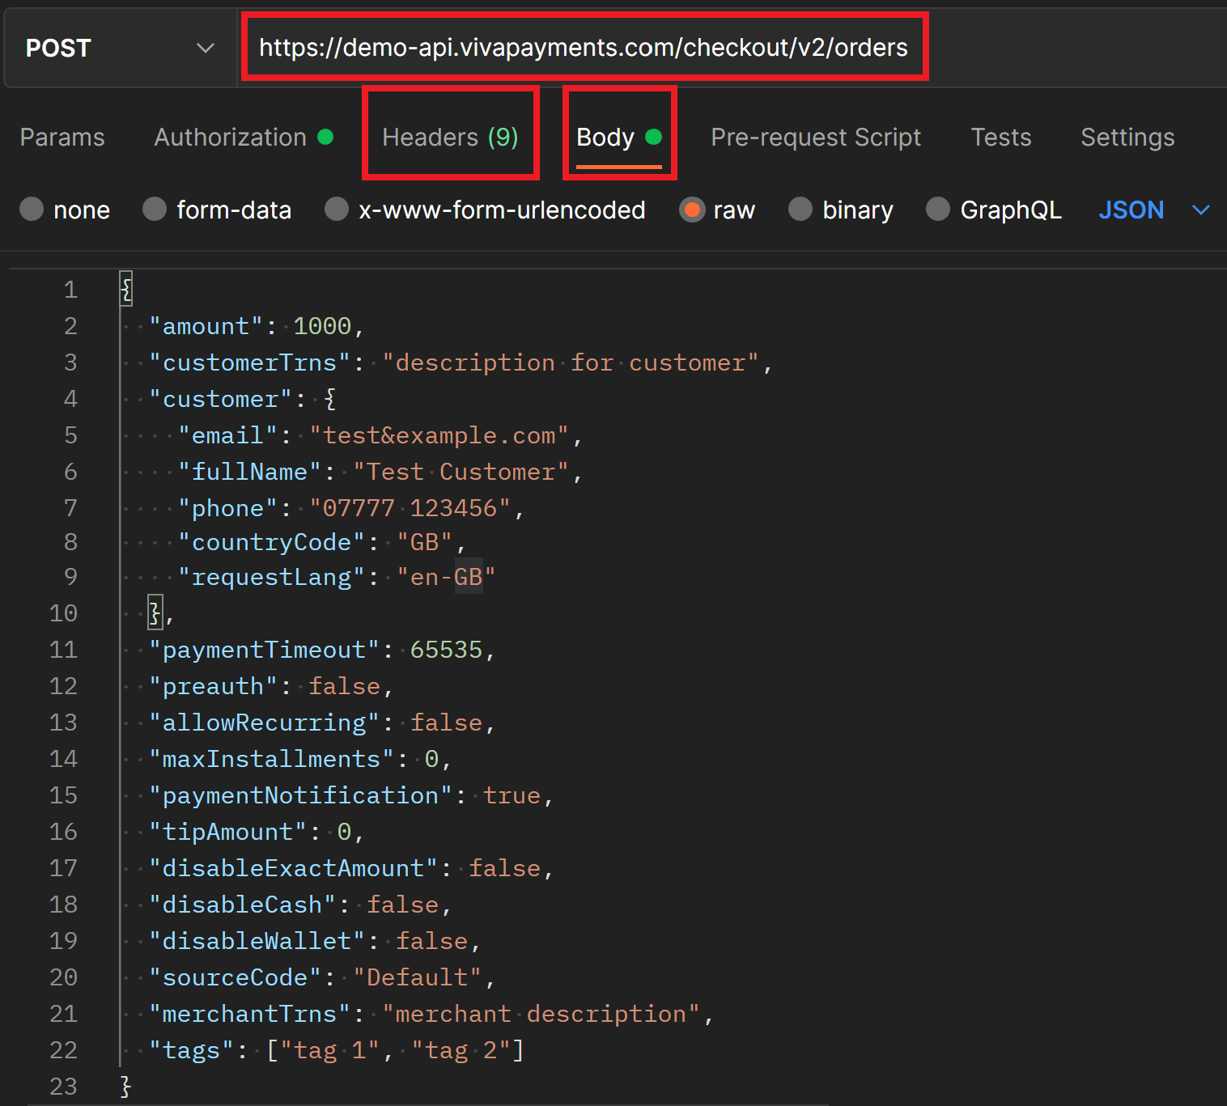This screenshot has width=1227, height=1106.
Task: Click the paymentTimeout value 65535
Action: tap(446, 650)
